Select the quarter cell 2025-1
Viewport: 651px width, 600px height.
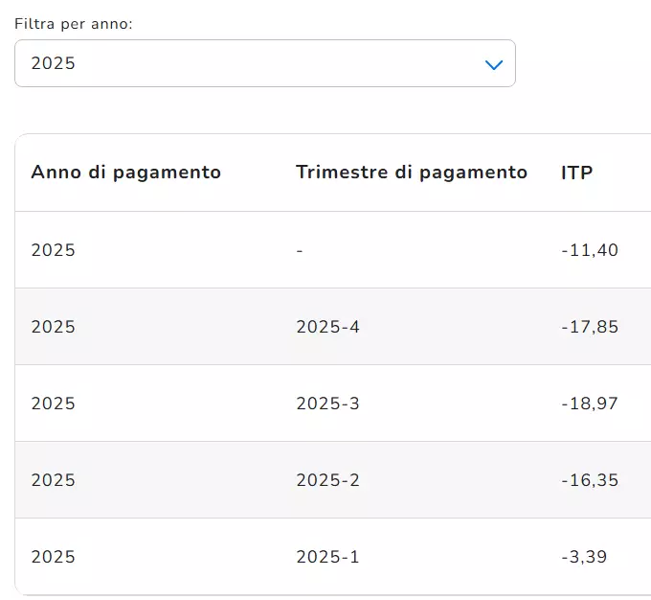(327, 557)
